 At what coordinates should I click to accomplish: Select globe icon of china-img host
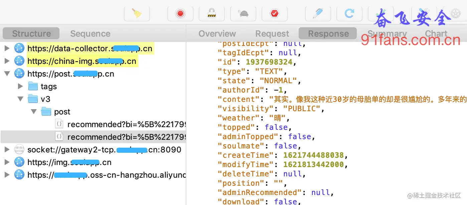(19, 61)
